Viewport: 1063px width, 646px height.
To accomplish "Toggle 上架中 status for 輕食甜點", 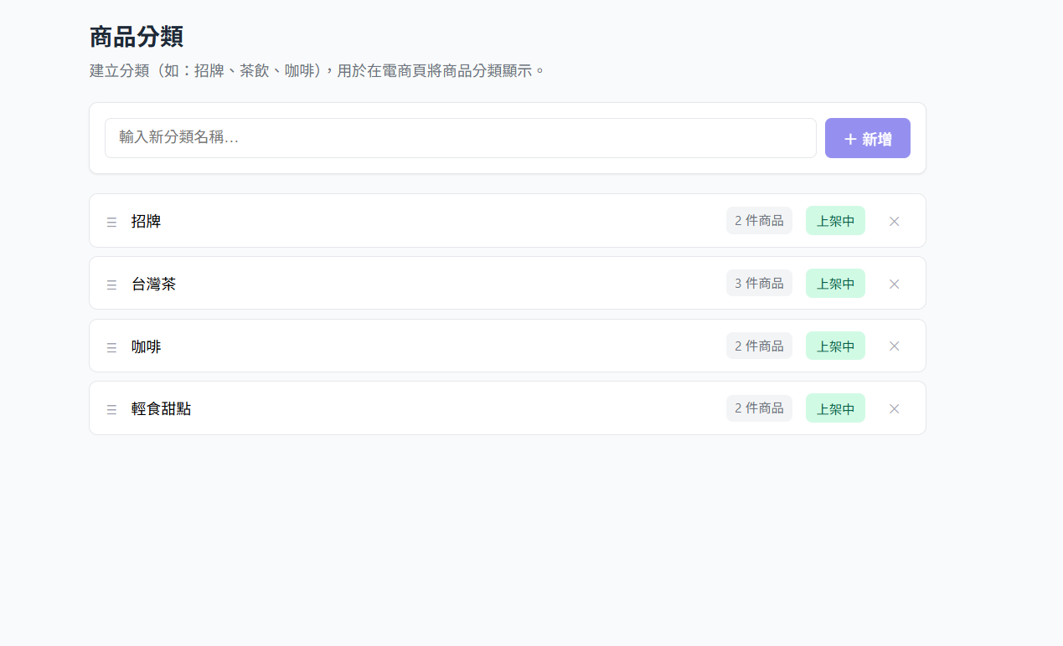I will coord(835,408).
